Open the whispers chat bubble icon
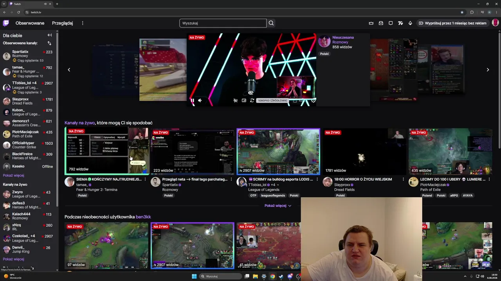Image resolution: width=501 pixels, height=281 pixels. [391, 23]
